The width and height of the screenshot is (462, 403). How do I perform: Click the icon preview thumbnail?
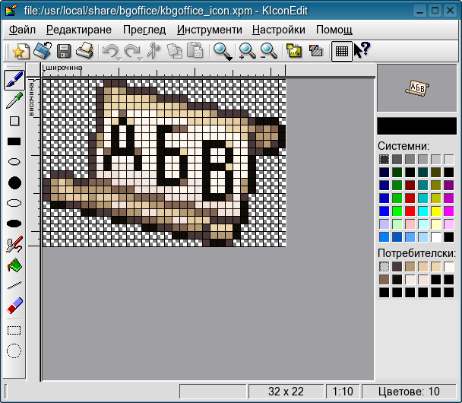point(416,87)
